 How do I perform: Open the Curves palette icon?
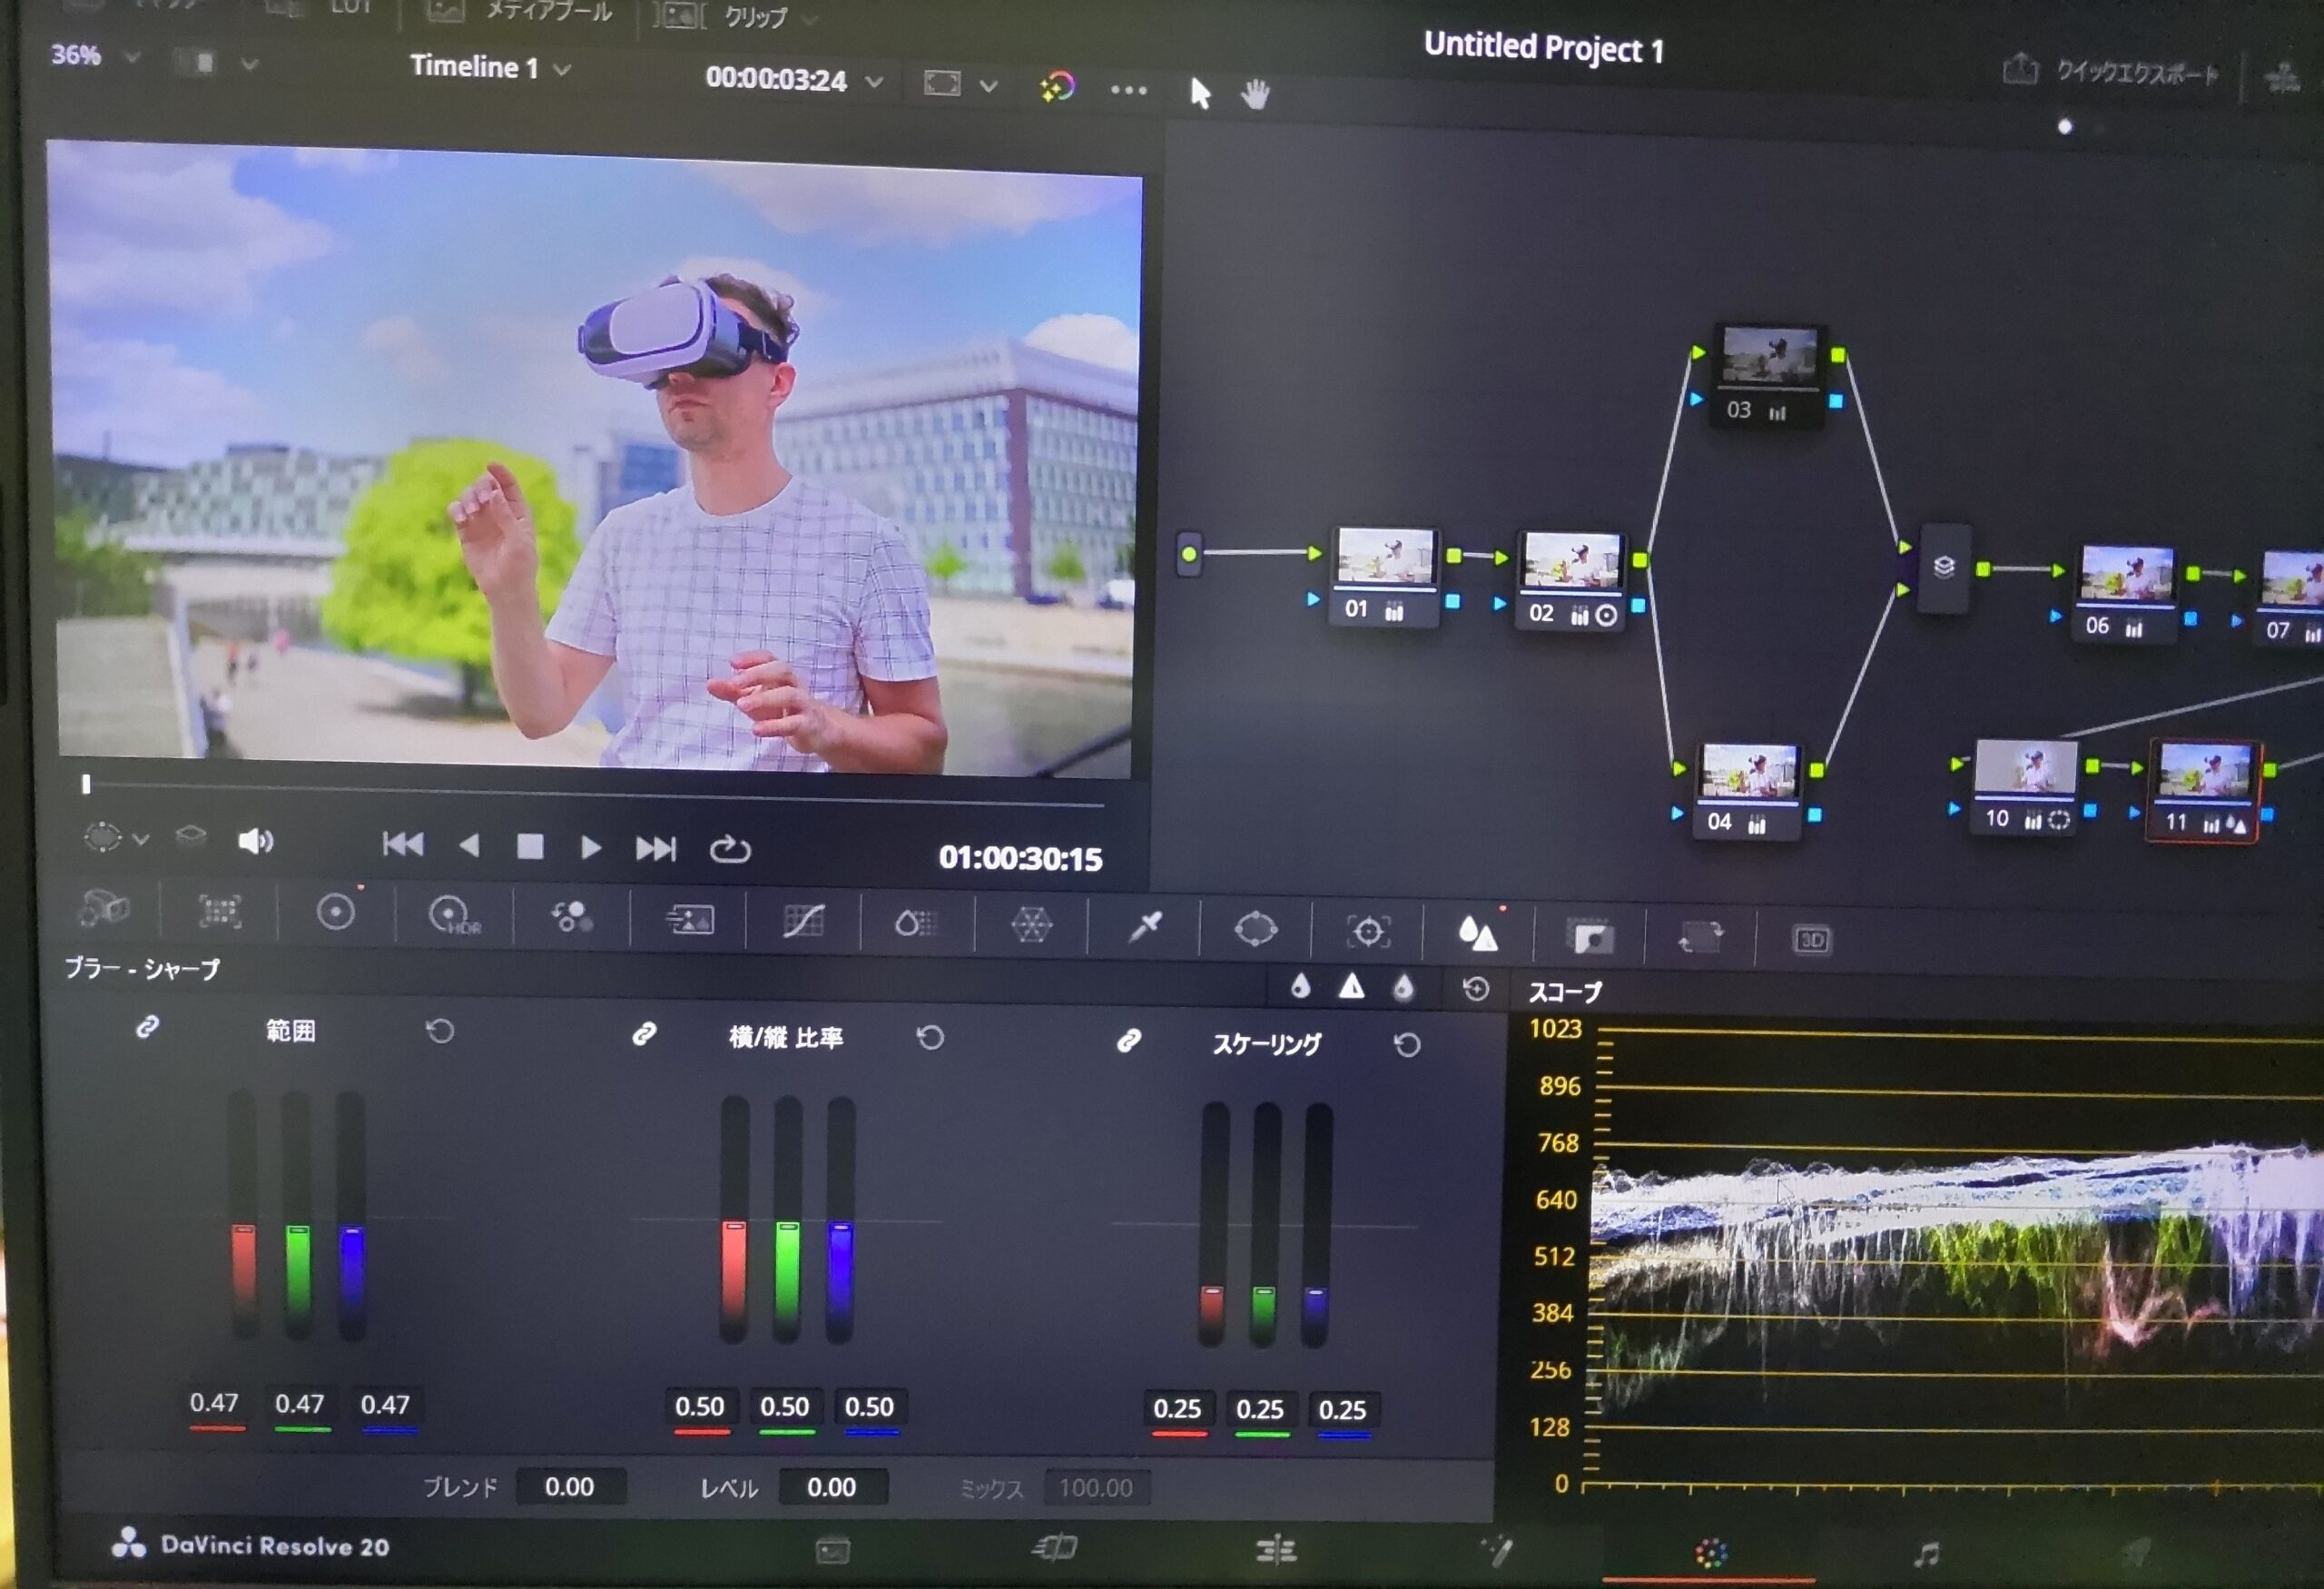click(x=803, y=921)
